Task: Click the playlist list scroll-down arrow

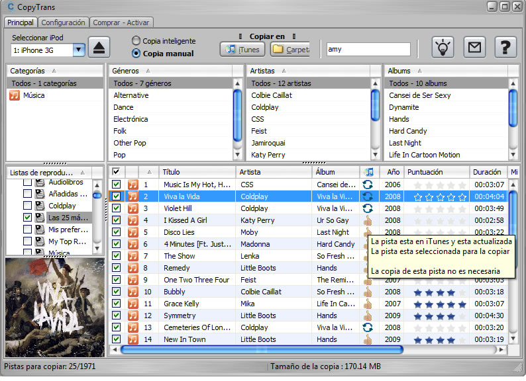Action: (97, 249)
